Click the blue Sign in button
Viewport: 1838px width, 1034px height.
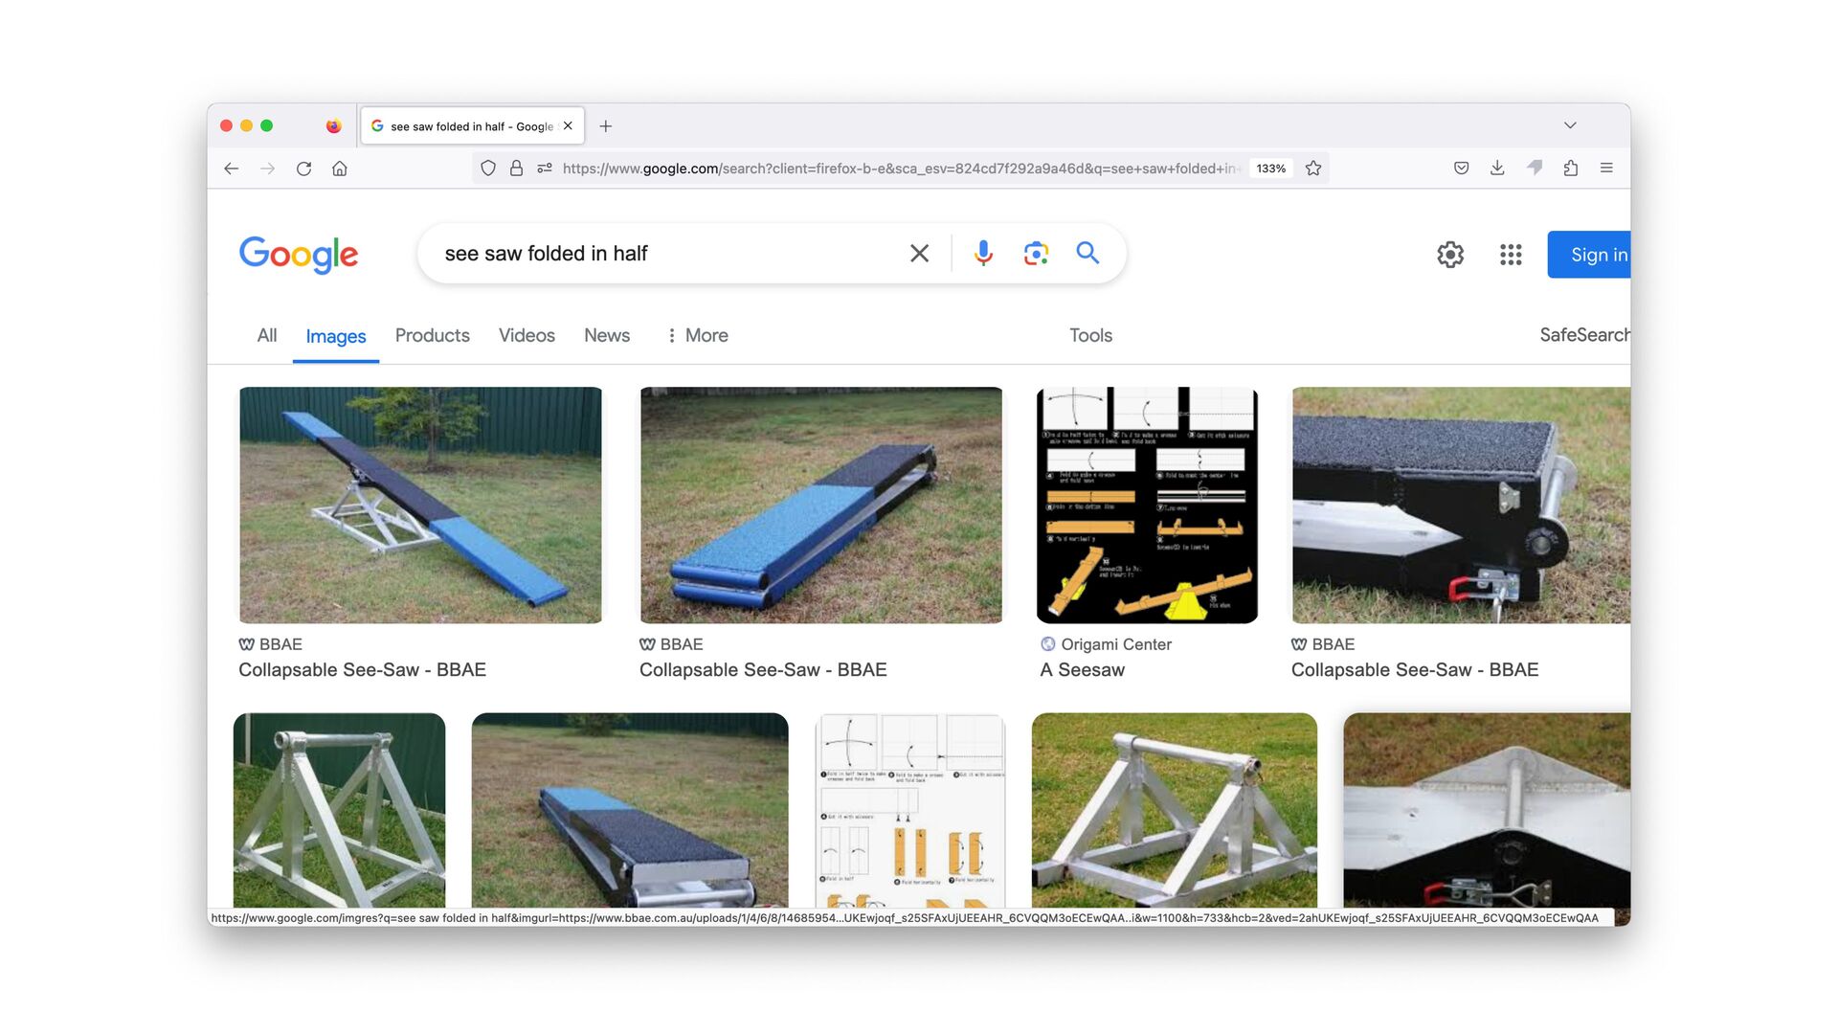[x=1591, y=255]
